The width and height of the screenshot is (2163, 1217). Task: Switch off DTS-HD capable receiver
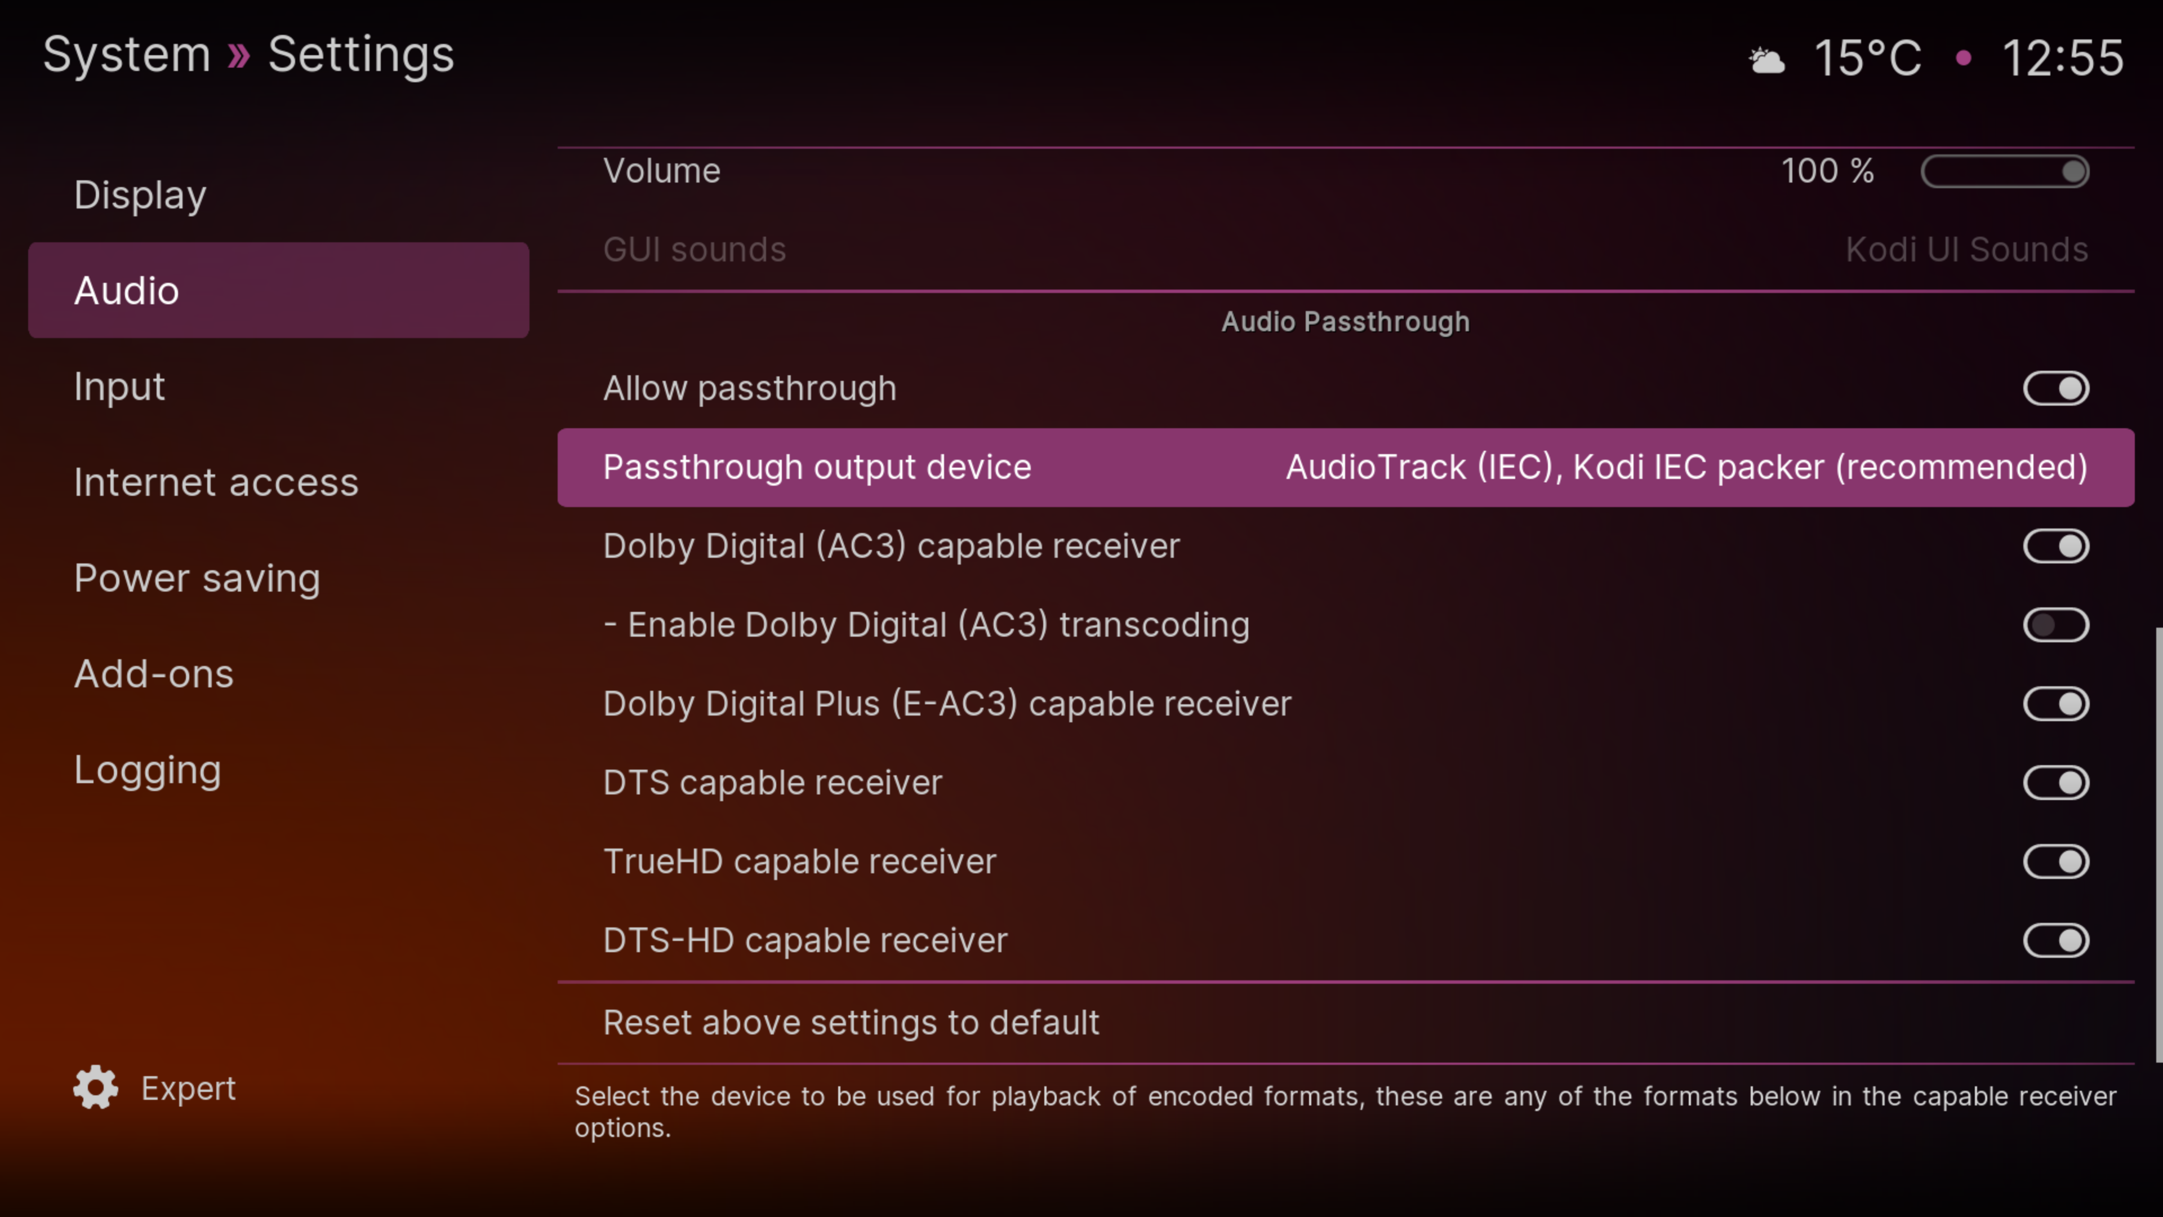coord(2055,941)
